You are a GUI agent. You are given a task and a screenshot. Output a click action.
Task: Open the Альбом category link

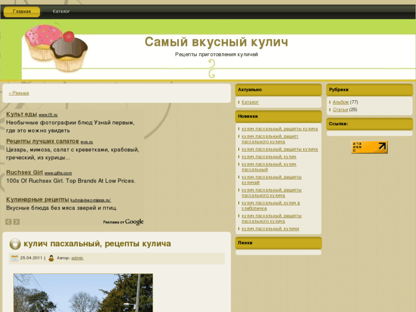click(340, 102)
